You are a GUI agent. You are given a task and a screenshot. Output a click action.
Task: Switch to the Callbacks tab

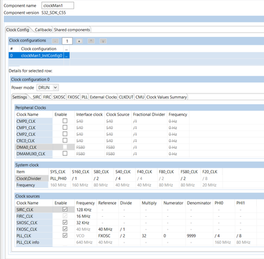44,30
